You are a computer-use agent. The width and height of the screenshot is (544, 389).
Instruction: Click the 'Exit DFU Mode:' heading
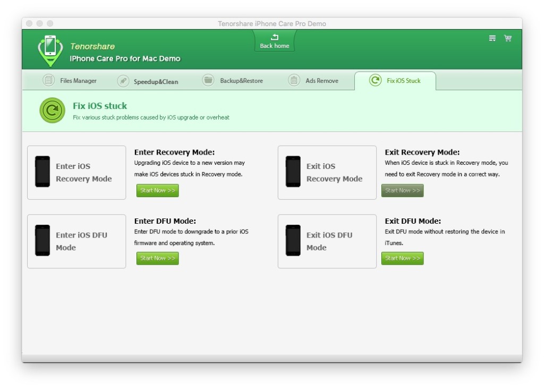pos(413,221)
